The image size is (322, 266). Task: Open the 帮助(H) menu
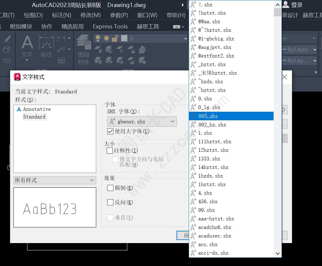176,15
